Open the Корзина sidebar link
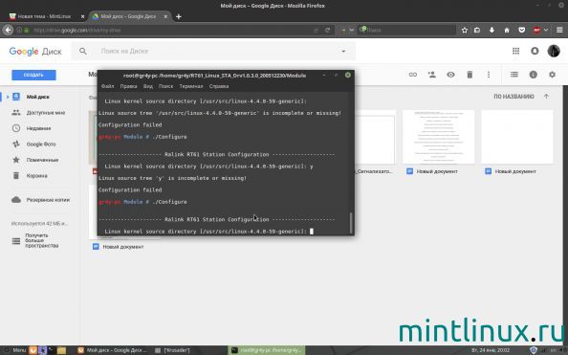 coord(36,175)
